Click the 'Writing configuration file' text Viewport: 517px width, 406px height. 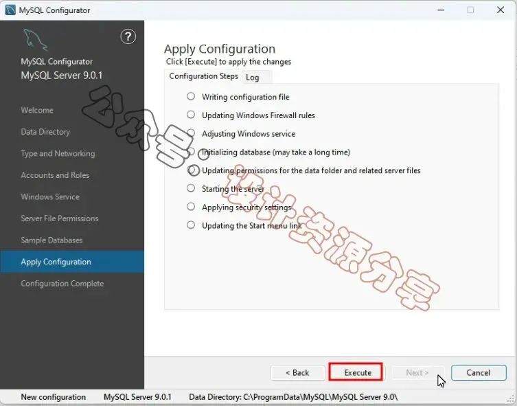pyautogui.click(x=246, y=97)
